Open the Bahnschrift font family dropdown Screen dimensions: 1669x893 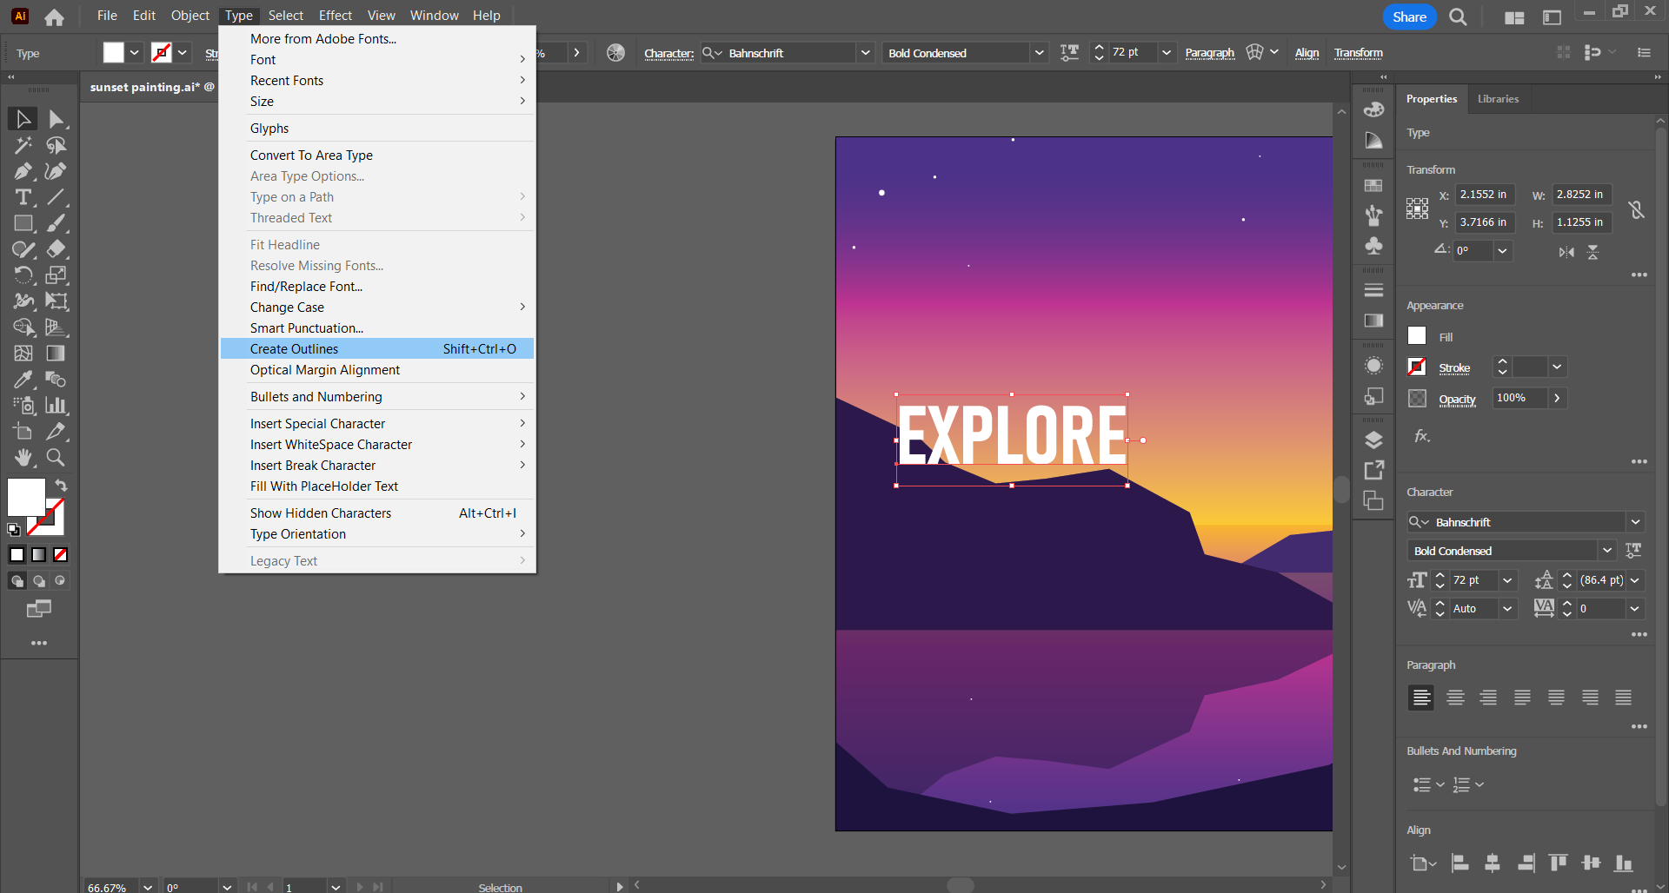1636,522
